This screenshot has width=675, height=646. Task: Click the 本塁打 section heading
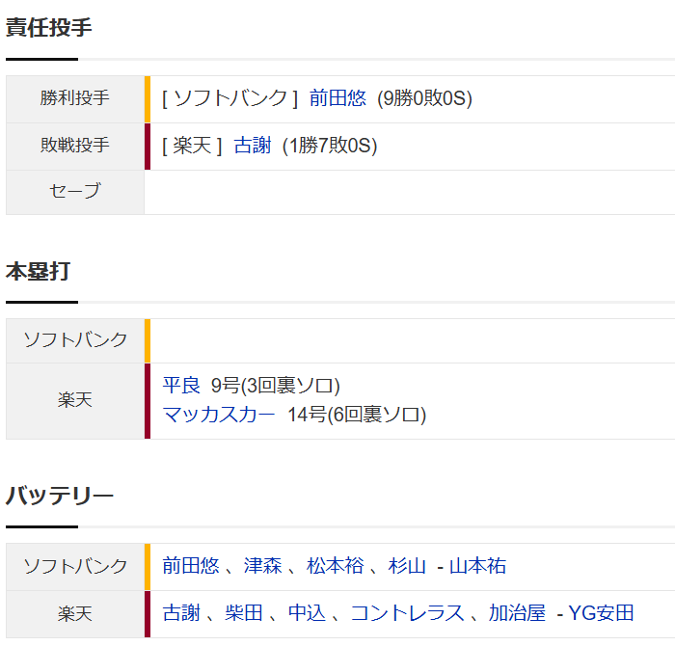tap(38, 272)
